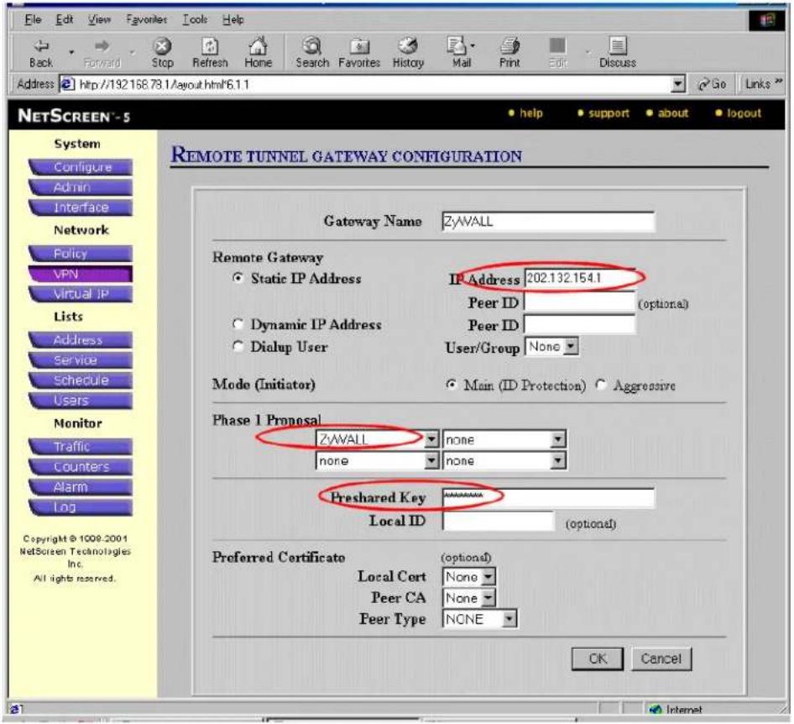The image size is (794, 724).
Task: Open Alarm in Monitor sidebar
Action: coord(81,487)
